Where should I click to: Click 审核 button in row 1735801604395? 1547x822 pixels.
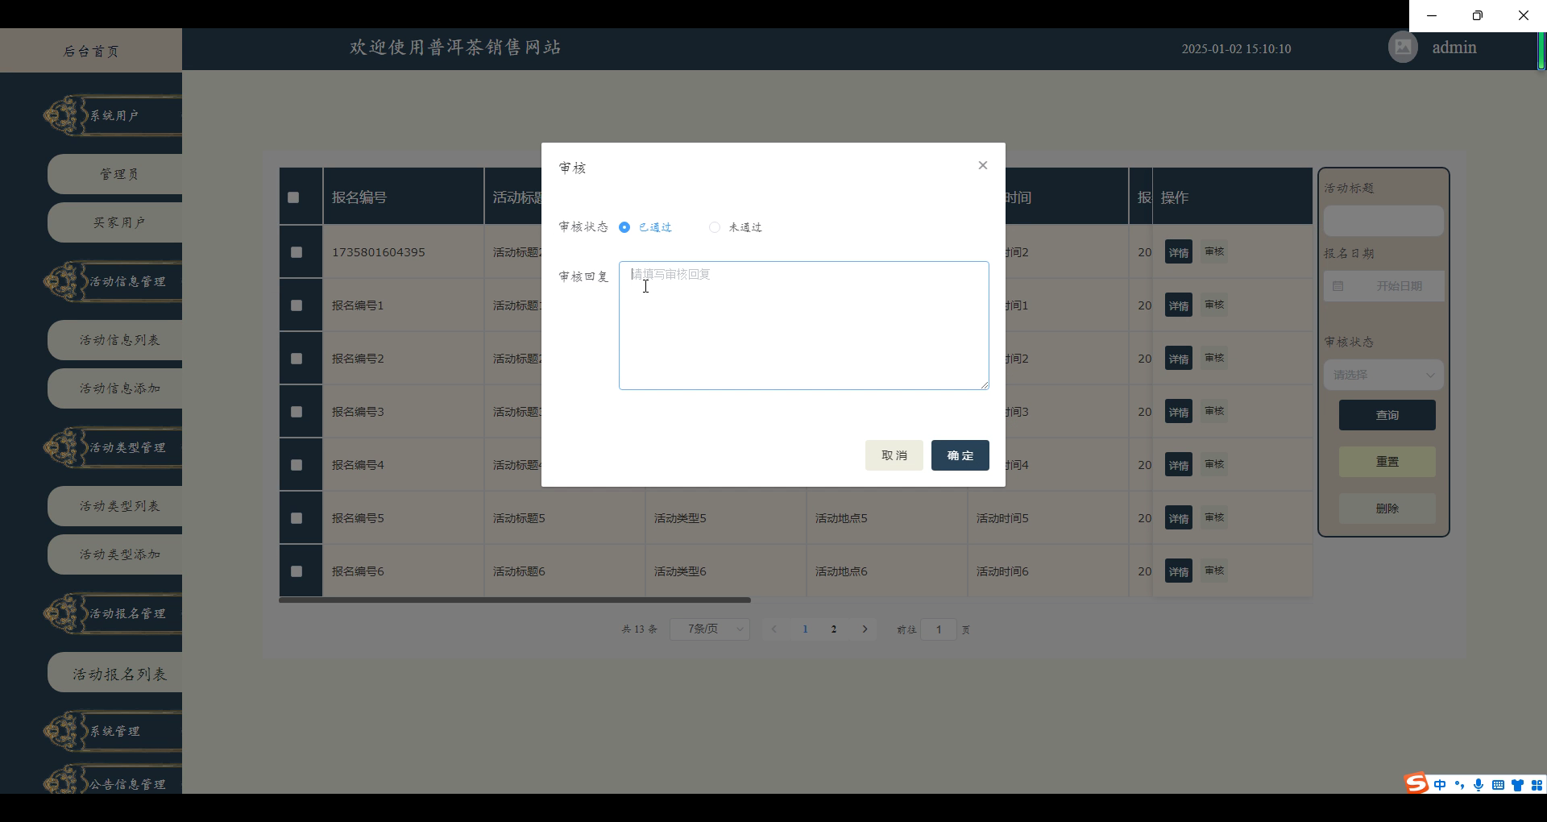(x=1214, y=251)
